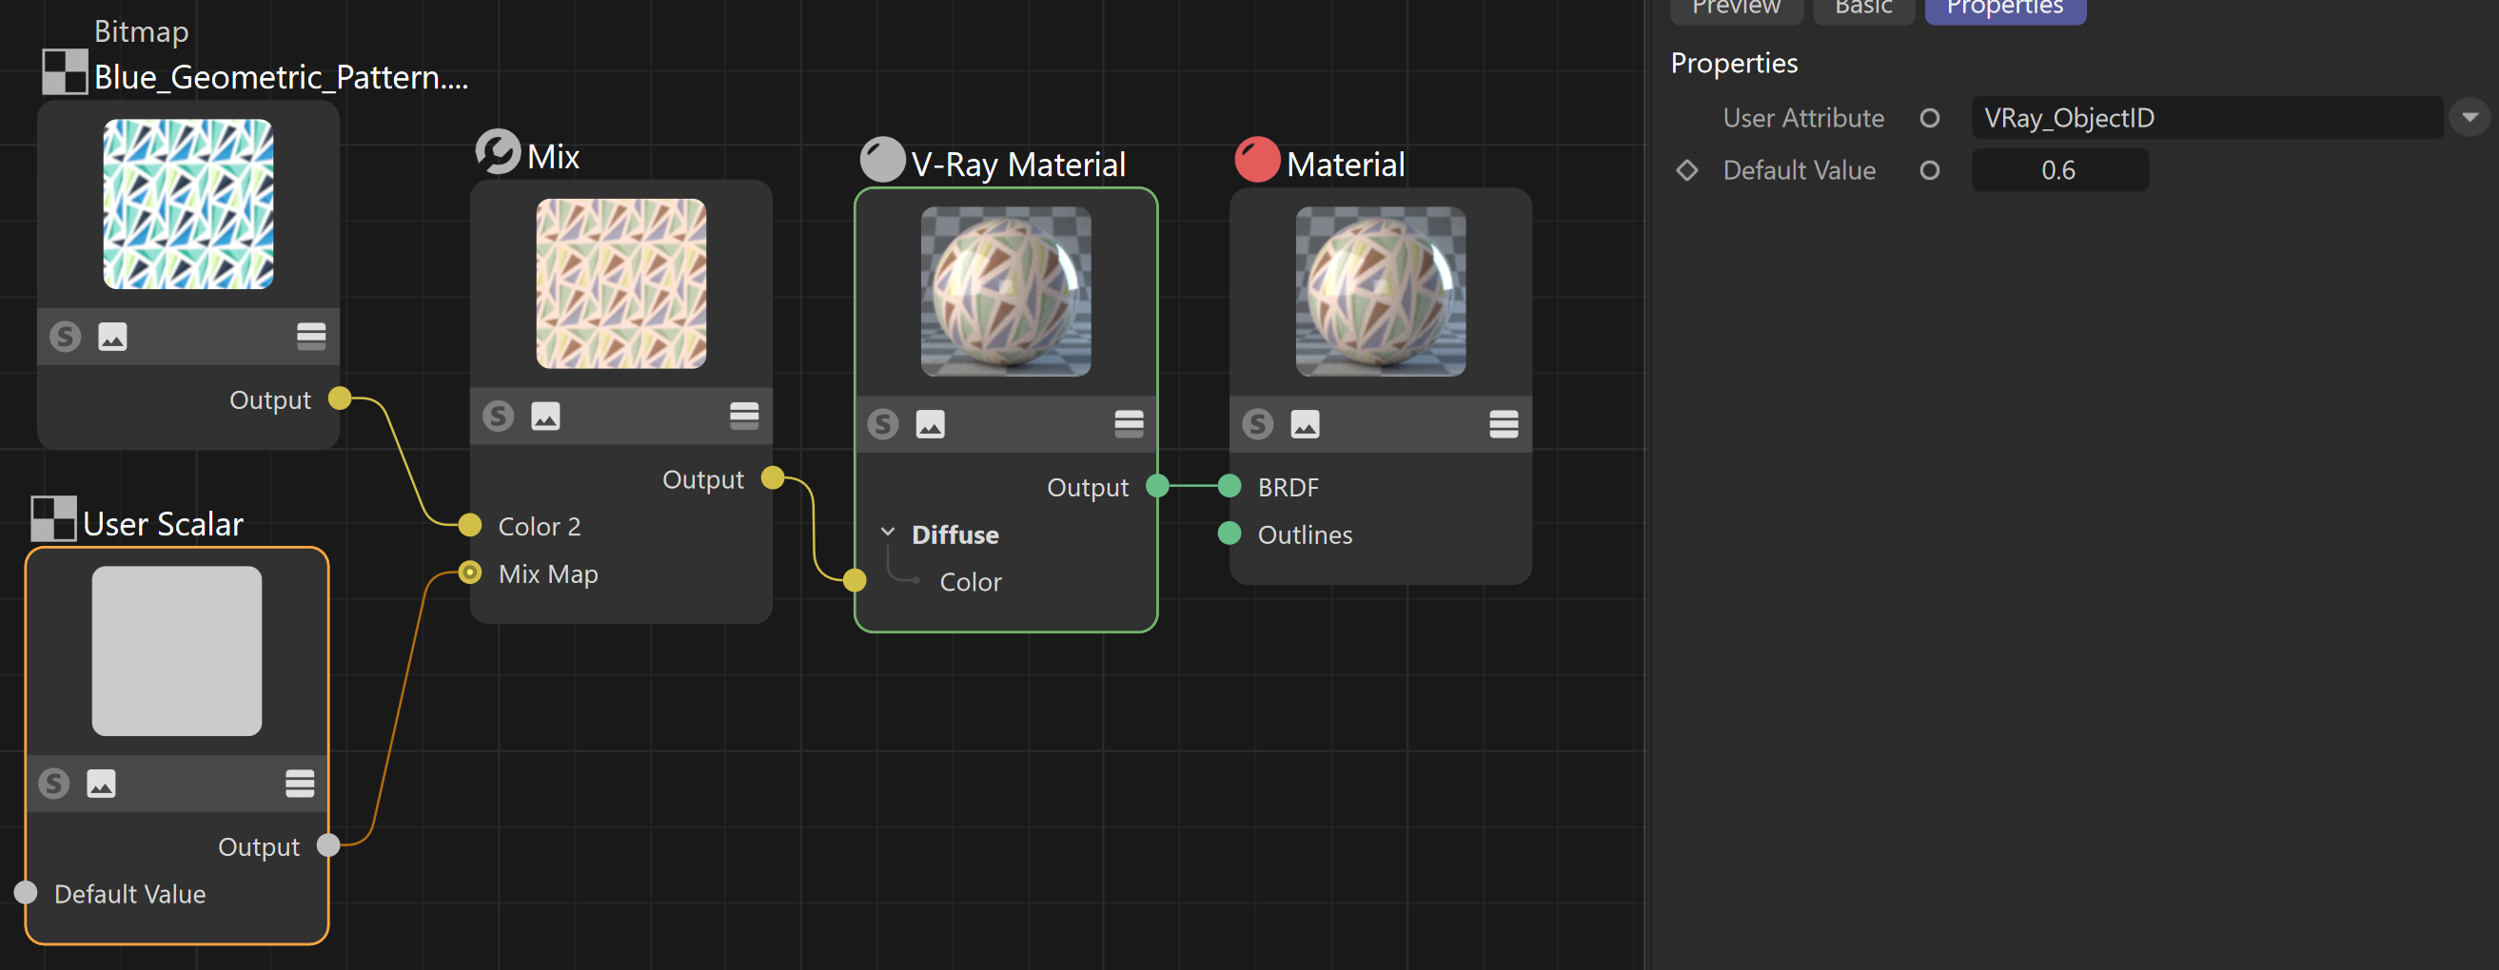
Task: Select the Material node sphere preview
Action: 1381,292
